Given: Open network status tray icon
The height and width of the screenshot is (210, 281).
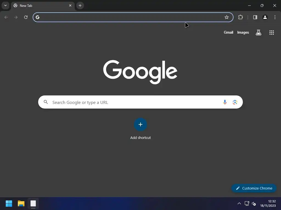Looking at the screenshot, I should click(247, 203).
